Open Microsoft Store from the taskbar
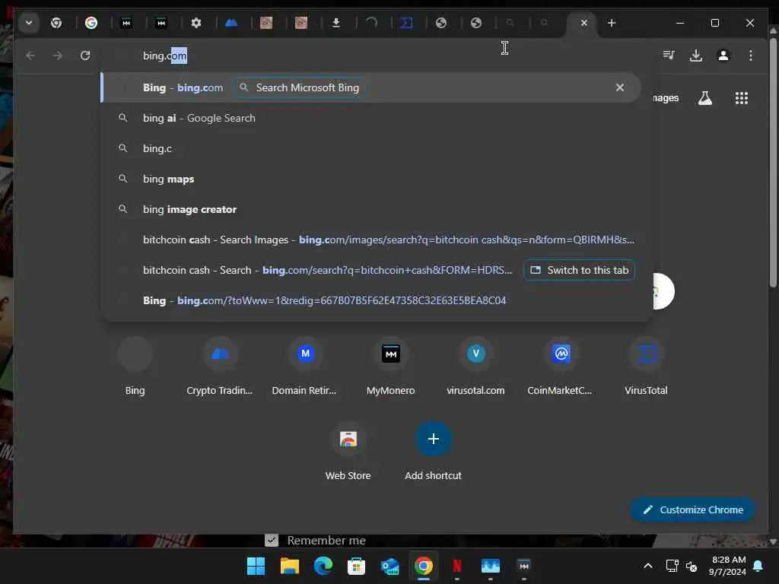 click(x=356, y=566)
